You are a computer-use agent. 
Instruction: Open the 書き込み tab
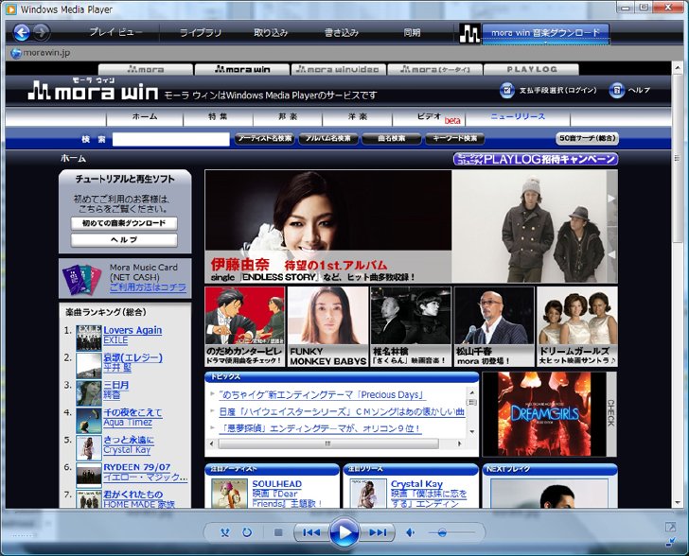tap(342, 32)
